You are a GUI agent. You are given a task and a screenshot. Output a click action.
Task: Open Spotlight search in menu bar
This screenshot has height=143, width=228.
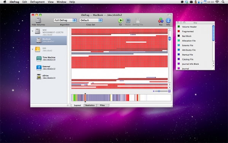tap(223, 2)
